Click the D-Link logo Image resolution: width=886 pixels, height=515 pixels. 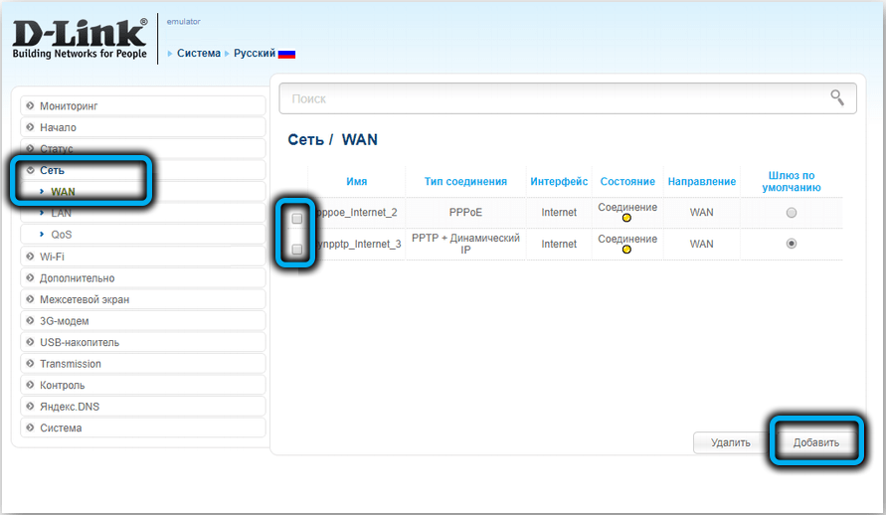(80, 40)
